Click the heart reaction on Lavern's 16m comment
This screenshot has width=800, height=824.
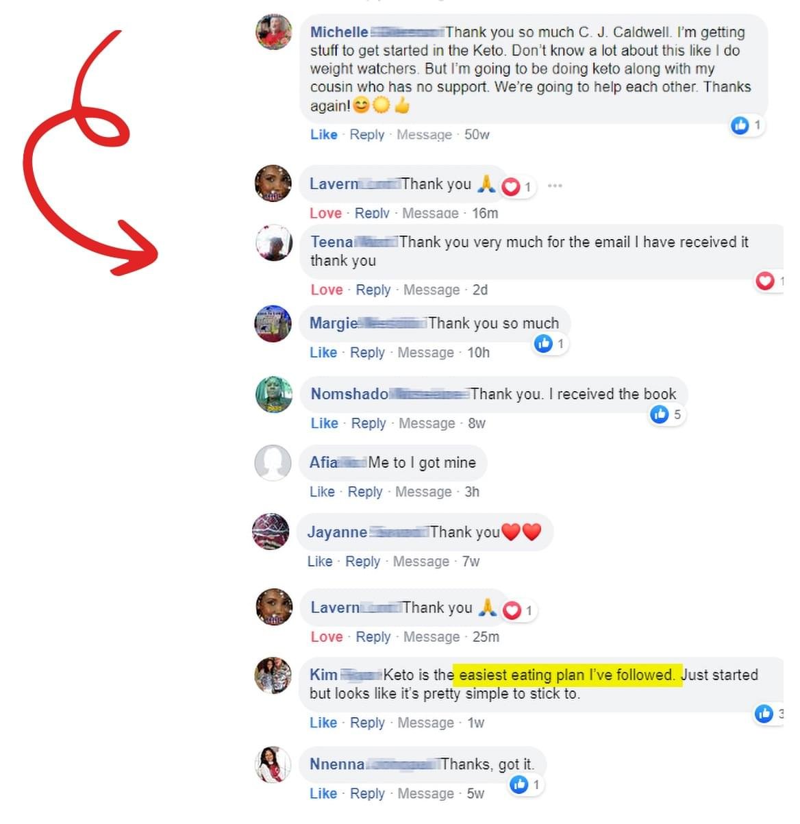pyautogui.click(x=511, y=186)
